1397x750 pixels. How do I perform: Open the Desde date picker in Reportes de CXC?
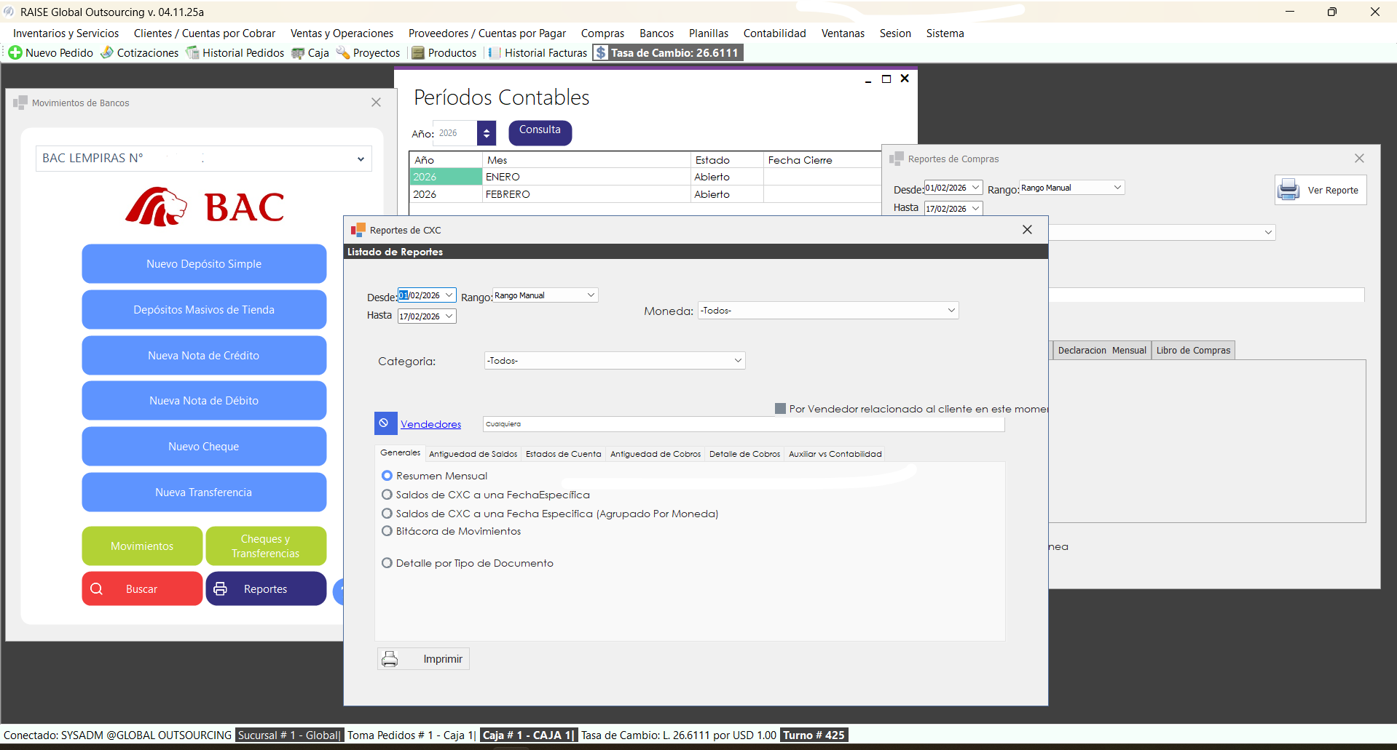449,295
